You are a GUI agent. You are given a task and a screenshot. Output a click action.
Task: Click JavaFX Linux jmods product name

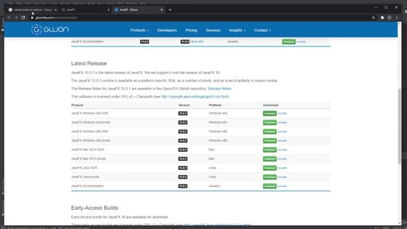(85, 177)
